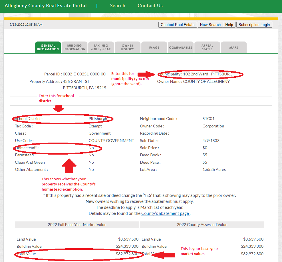Go to the Appeal Status tab
The width and height of the screenshot is (282, 262).
[x=207, y=47]
